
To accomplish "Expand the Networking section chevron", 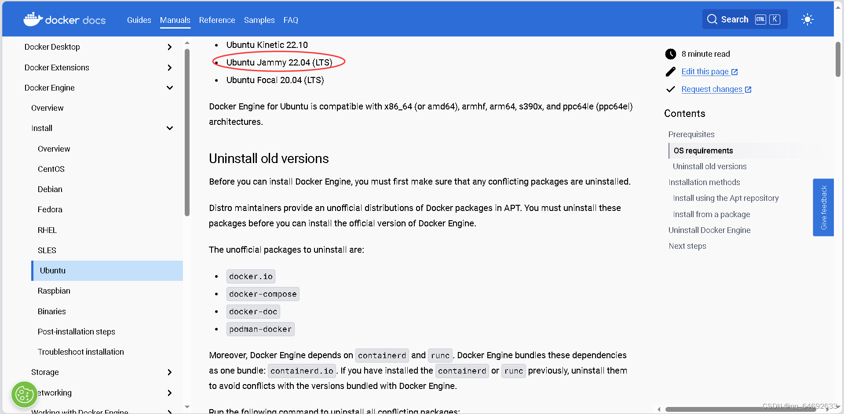I will point(170,393).
